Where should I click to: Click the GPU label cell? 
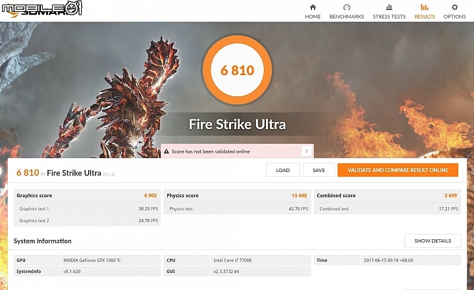(37, 260)
